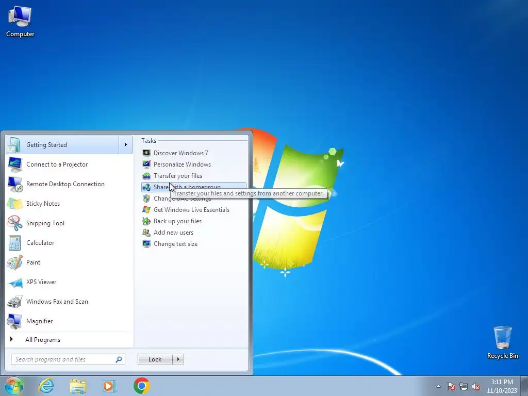
Task: Click the XPS Viewer paper-plane icon
Action: [15, 282]
